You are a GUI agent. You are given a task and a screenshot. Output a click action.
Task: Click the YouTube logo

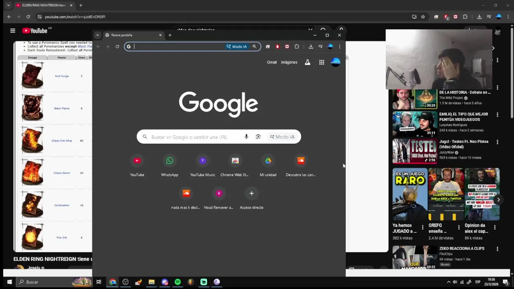35,31
